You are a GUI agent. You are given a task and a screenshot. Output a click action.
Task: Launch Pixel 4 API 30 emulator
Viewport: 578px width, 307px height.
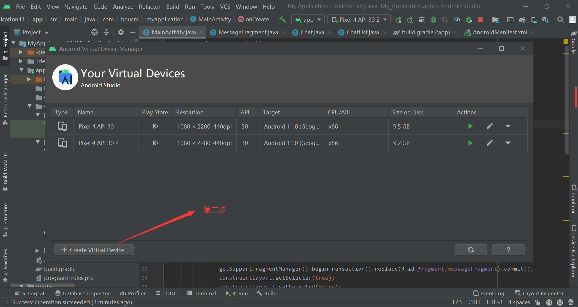click(x=471, y=126)
